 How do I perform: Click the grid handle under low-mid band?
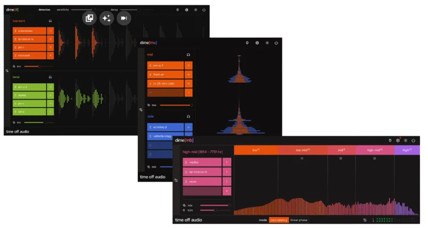point(302,158)
